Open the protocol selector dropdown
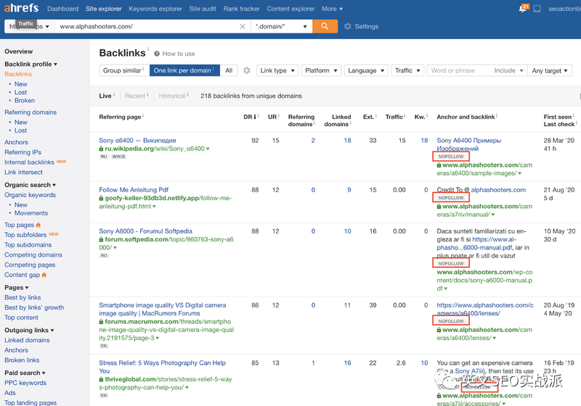The image size is (581, 406). click(30, 27)
